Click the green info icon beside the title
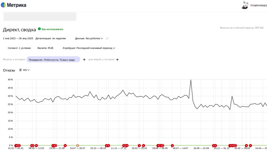The image size is (267, 151). point(39,29)
